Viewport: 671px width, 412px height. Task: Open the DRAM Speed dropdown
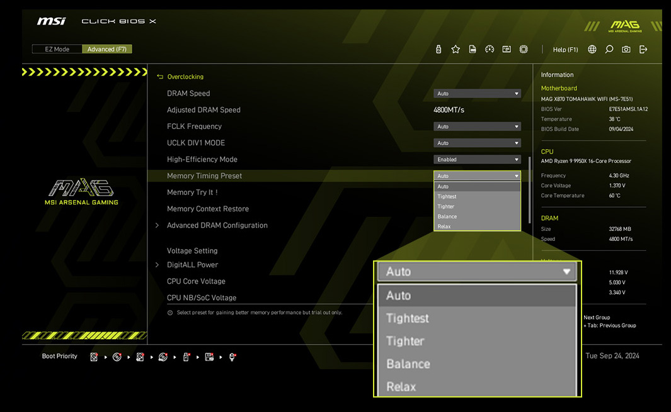coord(477,93)
